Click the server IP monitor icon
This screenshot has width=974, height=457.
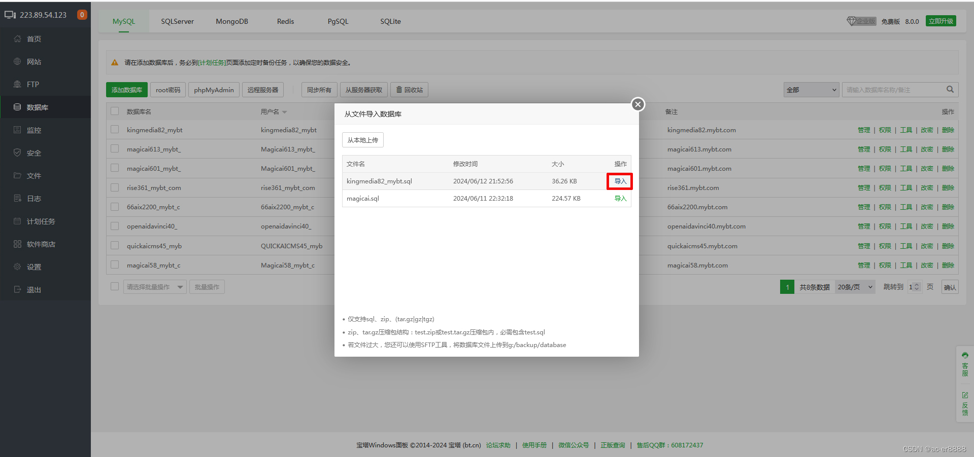10,15
